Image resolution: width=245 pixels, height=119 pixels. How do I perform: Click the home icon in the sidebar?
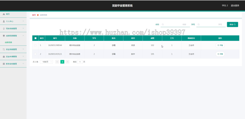[4, 14]
